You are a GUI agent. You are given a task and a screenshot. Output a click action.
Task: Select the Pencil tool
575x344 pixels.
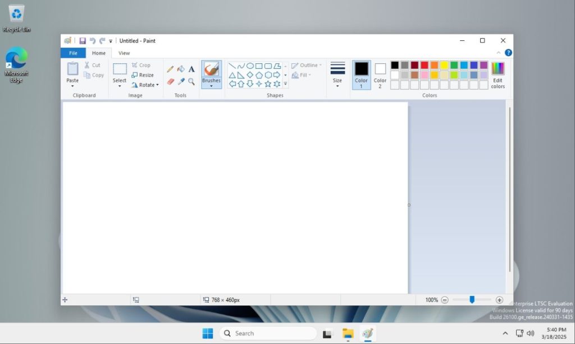point(170,69)
